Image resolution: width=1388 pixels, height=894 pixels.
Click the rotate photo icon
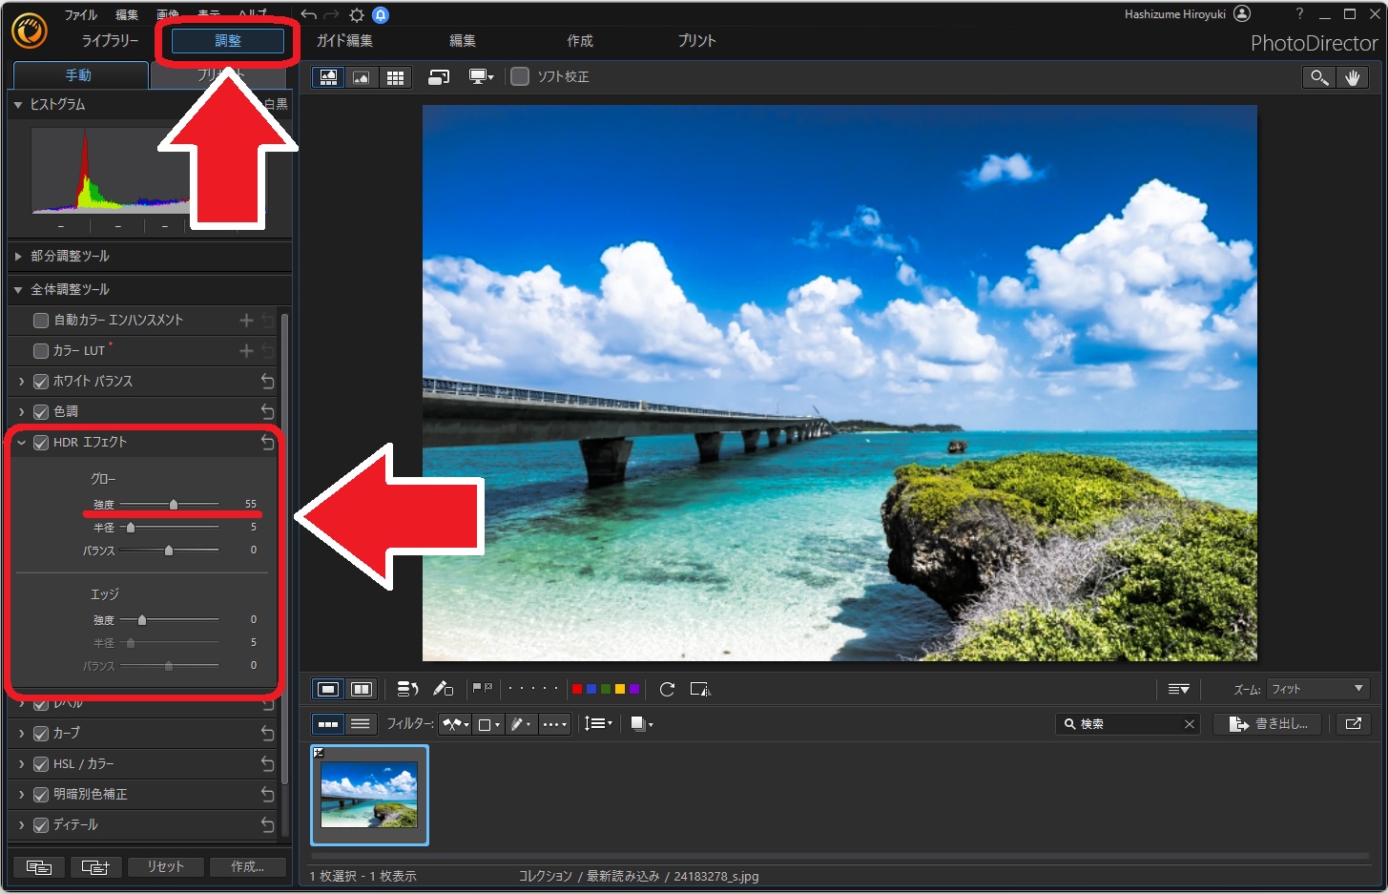667,689
